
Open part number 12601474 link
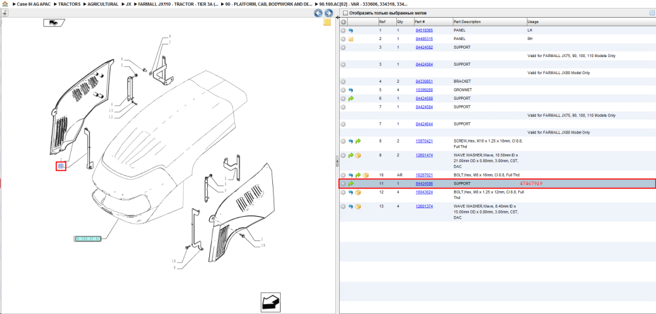click(424, 155)
